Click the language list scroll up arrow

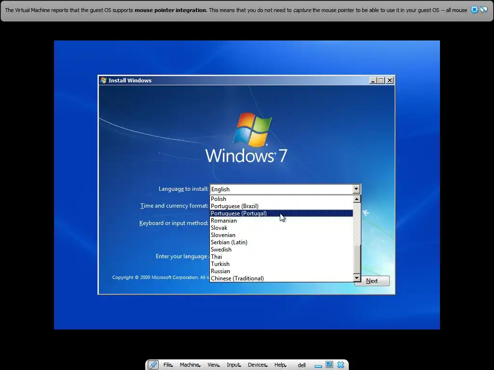click(357, 199)
